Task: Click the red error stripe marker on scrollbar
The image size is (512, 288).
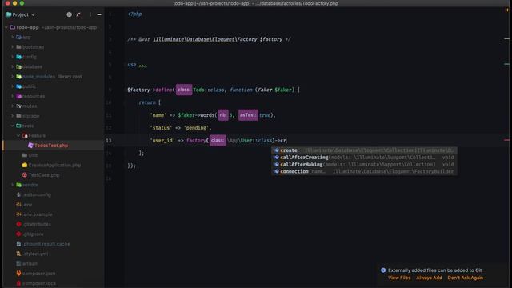Action: 506,140
